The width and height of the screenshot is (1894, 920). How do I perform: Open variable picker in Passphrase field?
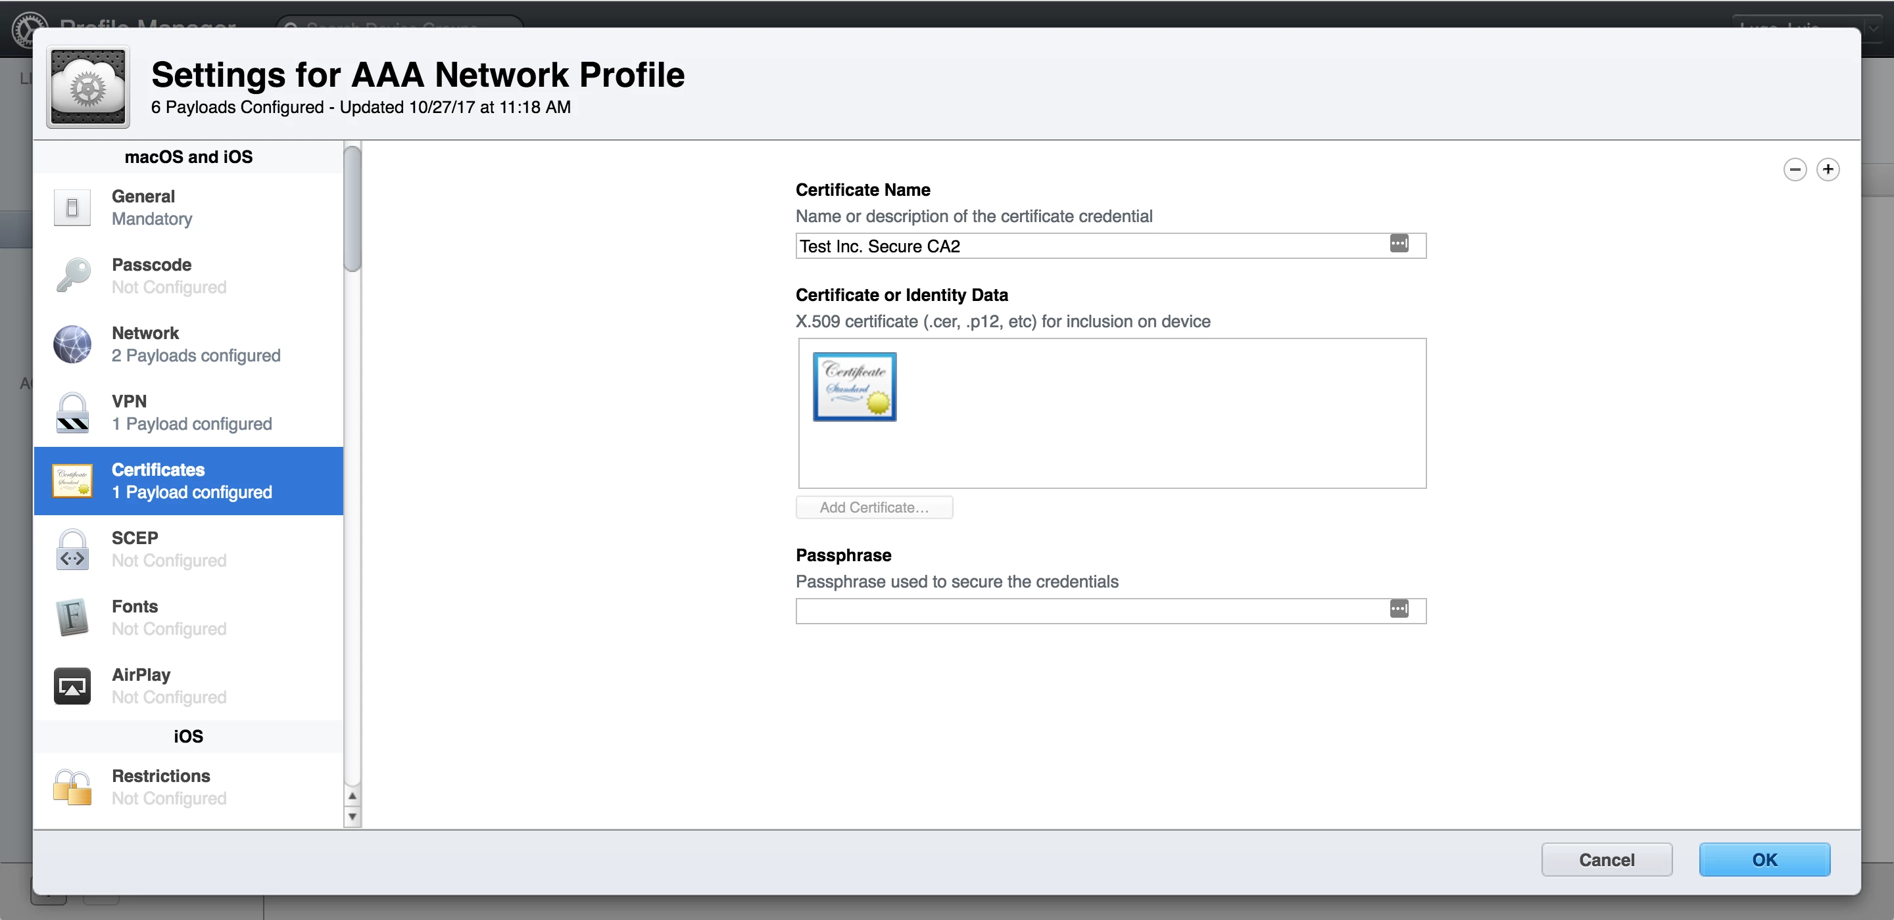(x=1398, y=609)
